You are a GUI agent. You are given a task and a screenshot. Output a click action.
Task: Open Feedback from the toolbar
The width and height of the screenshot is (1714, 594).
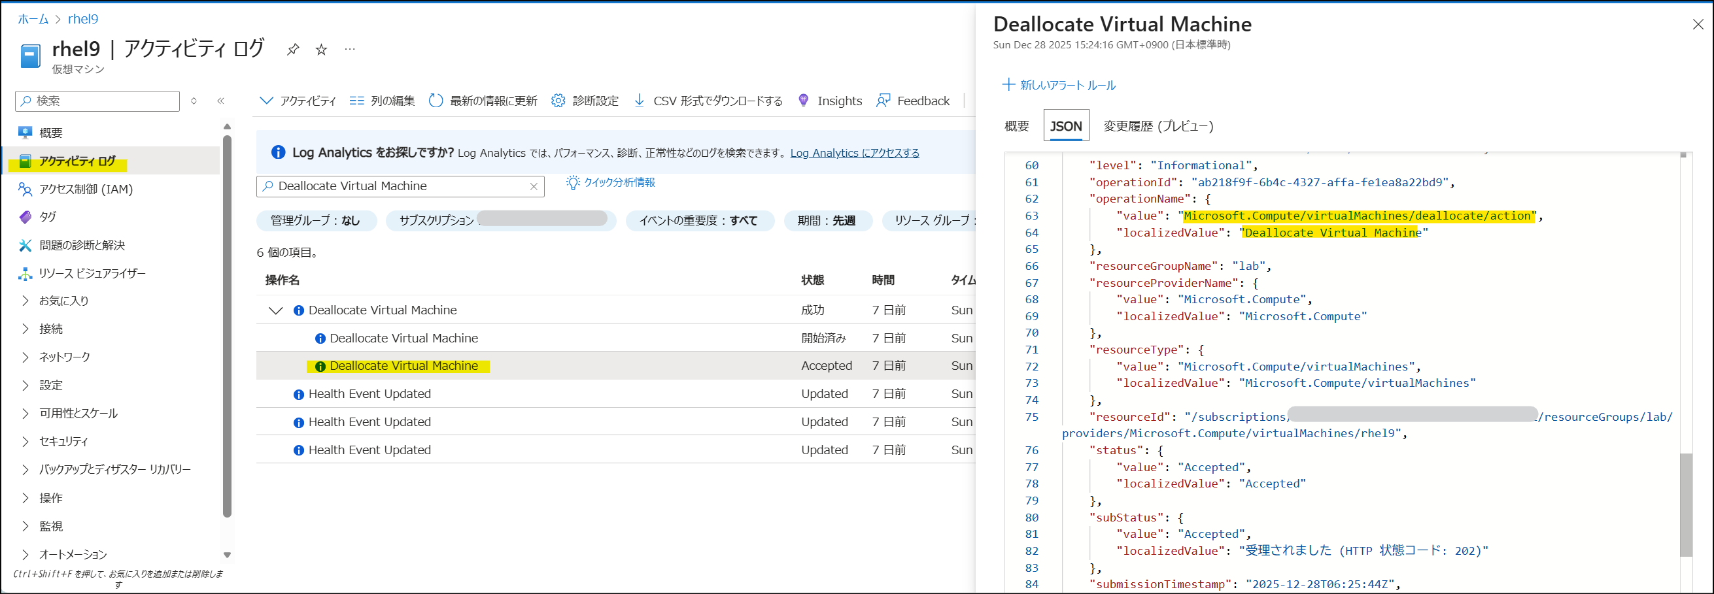point(913,101)
